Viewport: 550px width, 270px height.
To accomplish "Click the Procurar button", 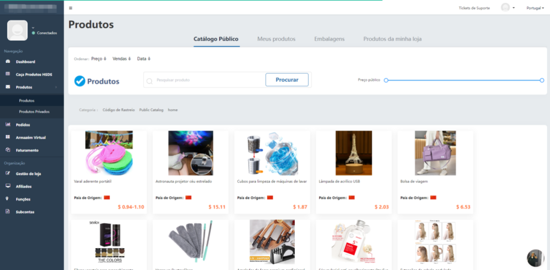I will point(287,80).
